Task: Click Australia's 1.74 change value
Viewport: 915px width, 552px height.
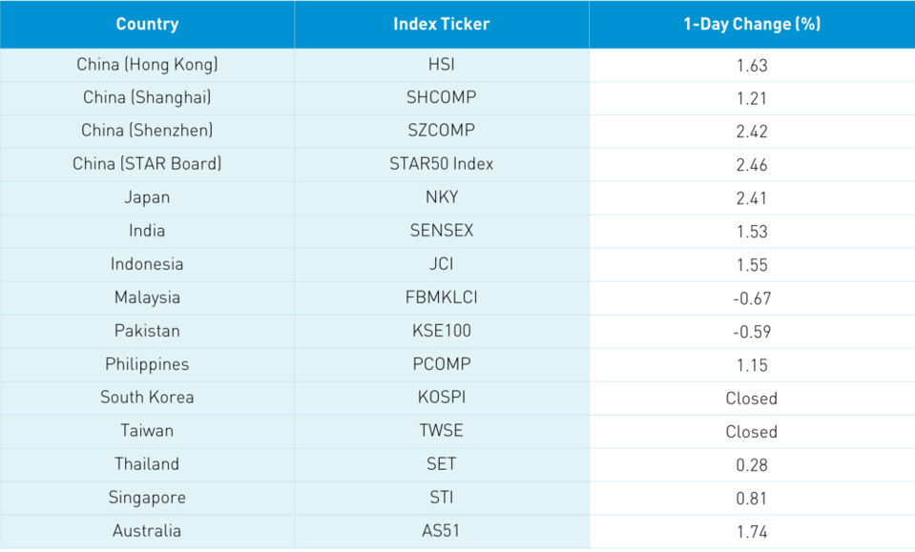Action: pos(752,532)
